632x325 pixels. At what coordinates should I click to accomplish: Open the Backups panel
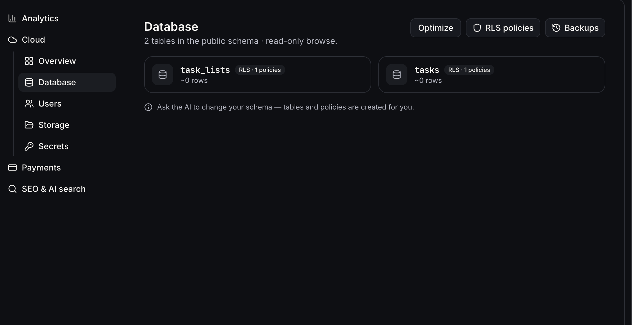click(575, 28)
